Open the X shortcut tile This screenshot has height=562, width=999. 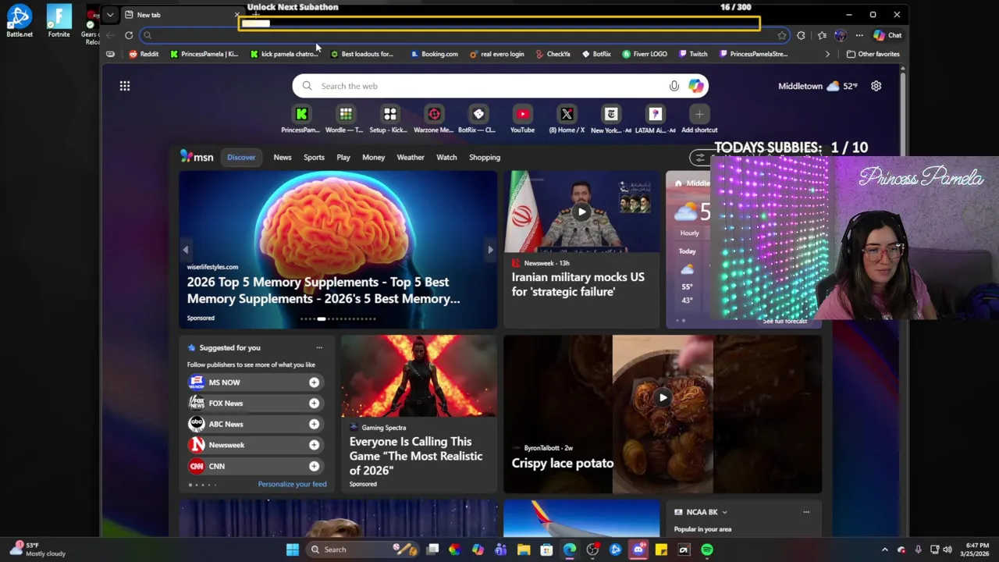(567, 119)
